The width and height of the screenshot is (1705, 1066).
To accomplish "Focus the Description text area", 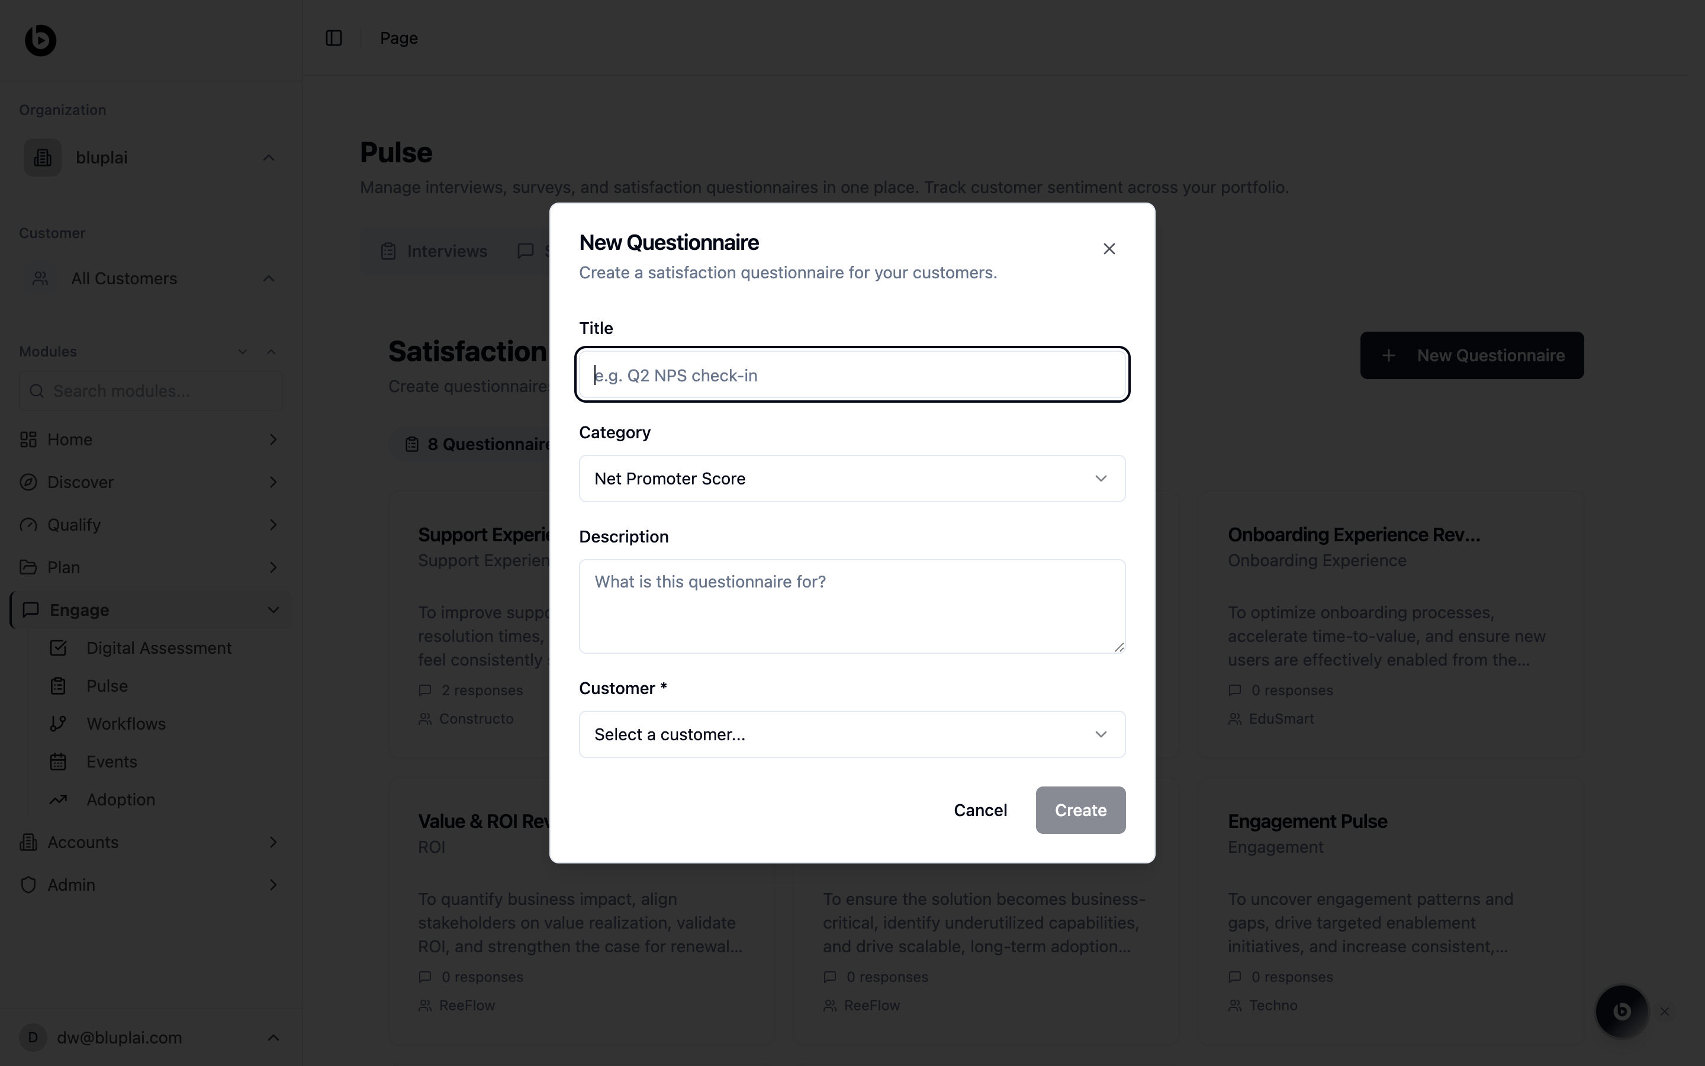I will tap(852, 606).
